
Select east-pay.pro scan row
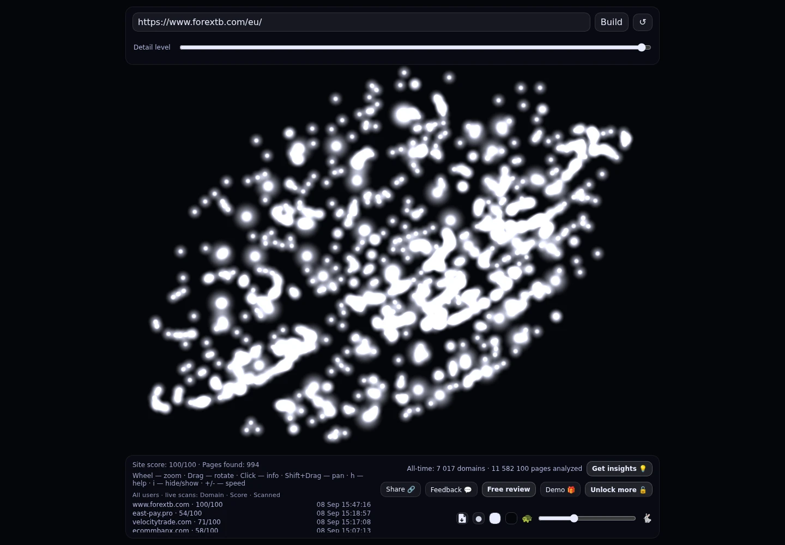[251, 513]
